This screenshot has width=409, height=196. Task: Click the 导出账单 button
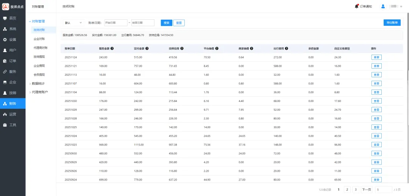pos(392,23)
